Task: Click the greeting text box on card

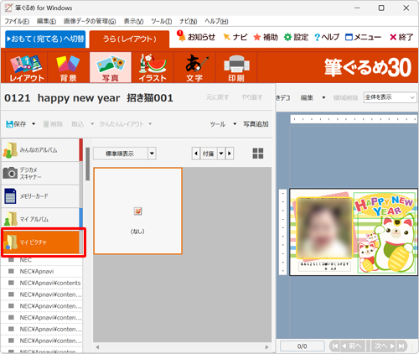Action: [324, 266]
